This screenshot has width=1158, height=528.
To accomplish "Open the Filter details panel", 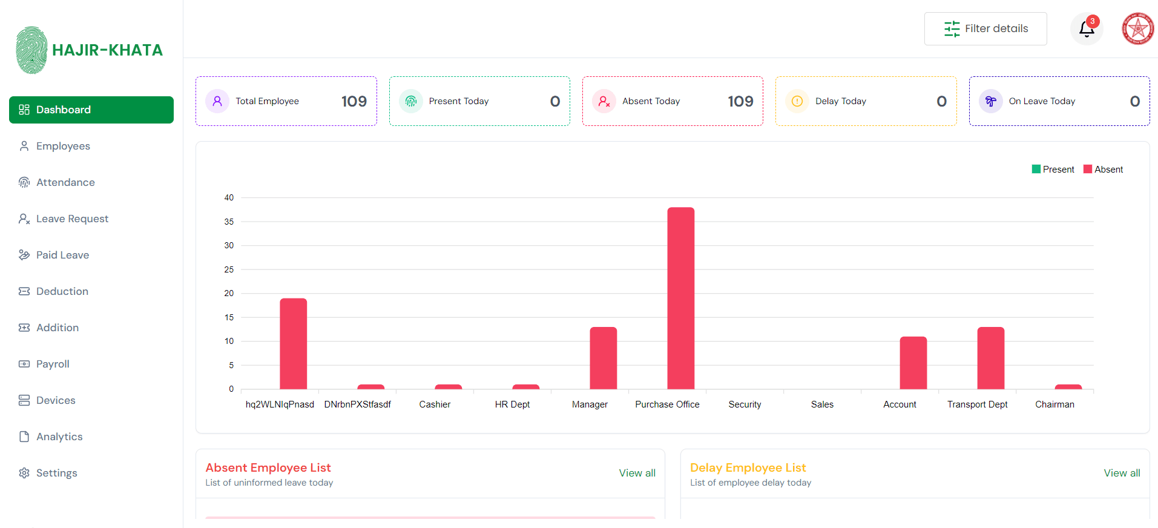I will coord(985,28).
